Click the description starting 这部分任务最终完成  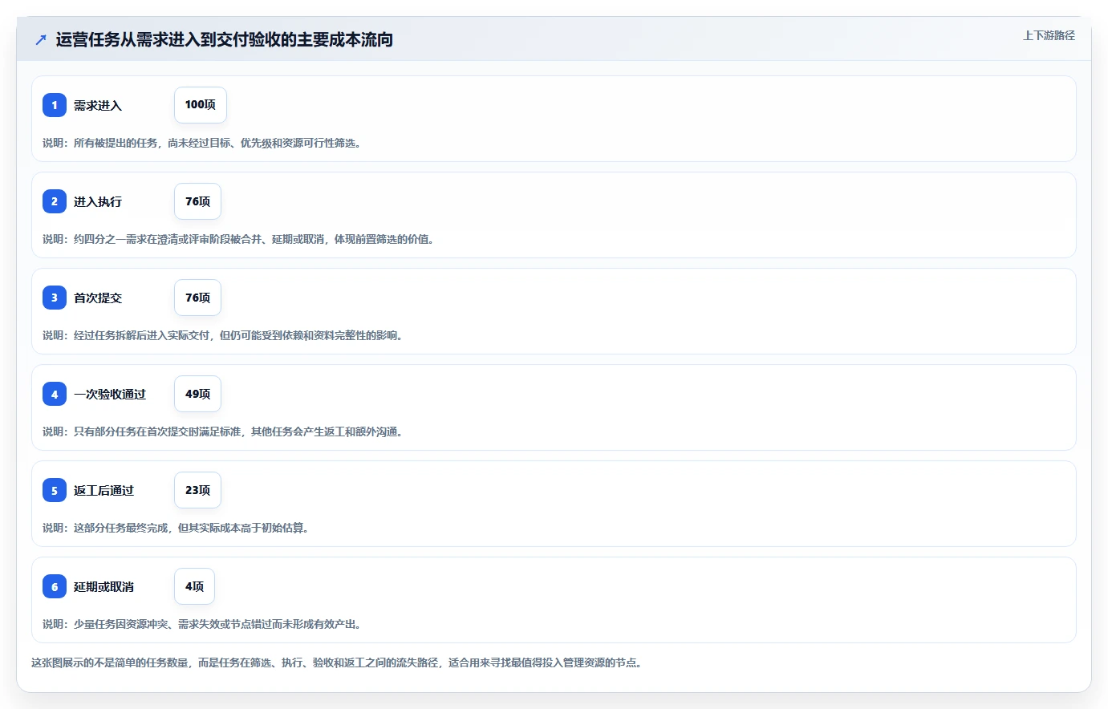tap(176, 528)
